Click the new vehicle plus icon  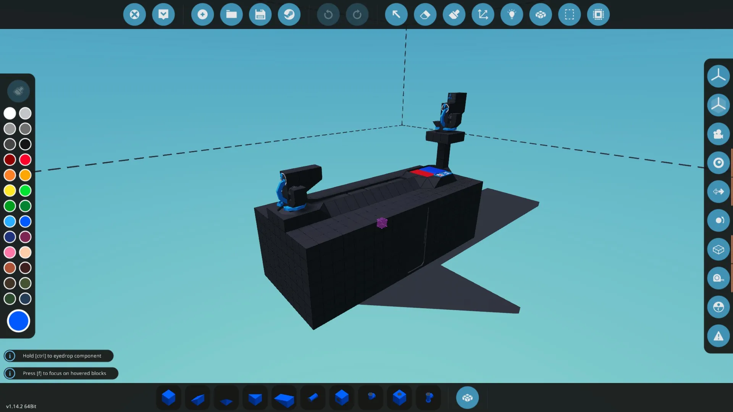pyautogui.click(x=202, y=14)
